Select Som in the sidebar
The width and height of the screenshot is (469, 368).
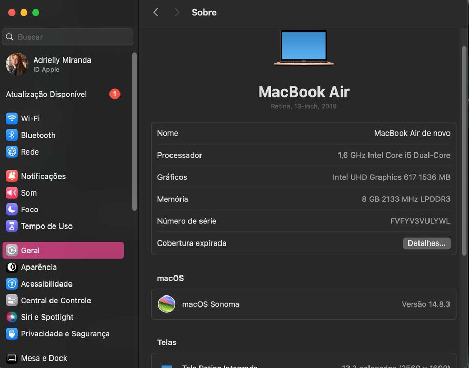coord(63,193)
